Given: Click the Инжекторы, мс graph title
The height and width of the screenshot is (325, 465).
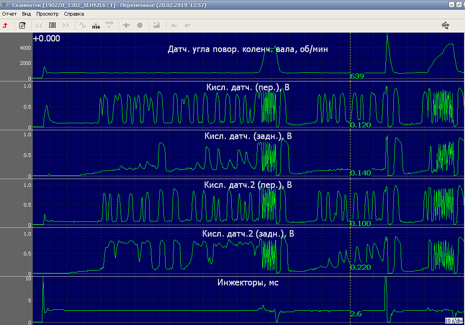Looking at the screenshot, I should pyautogui.click(x=247, y=283).
